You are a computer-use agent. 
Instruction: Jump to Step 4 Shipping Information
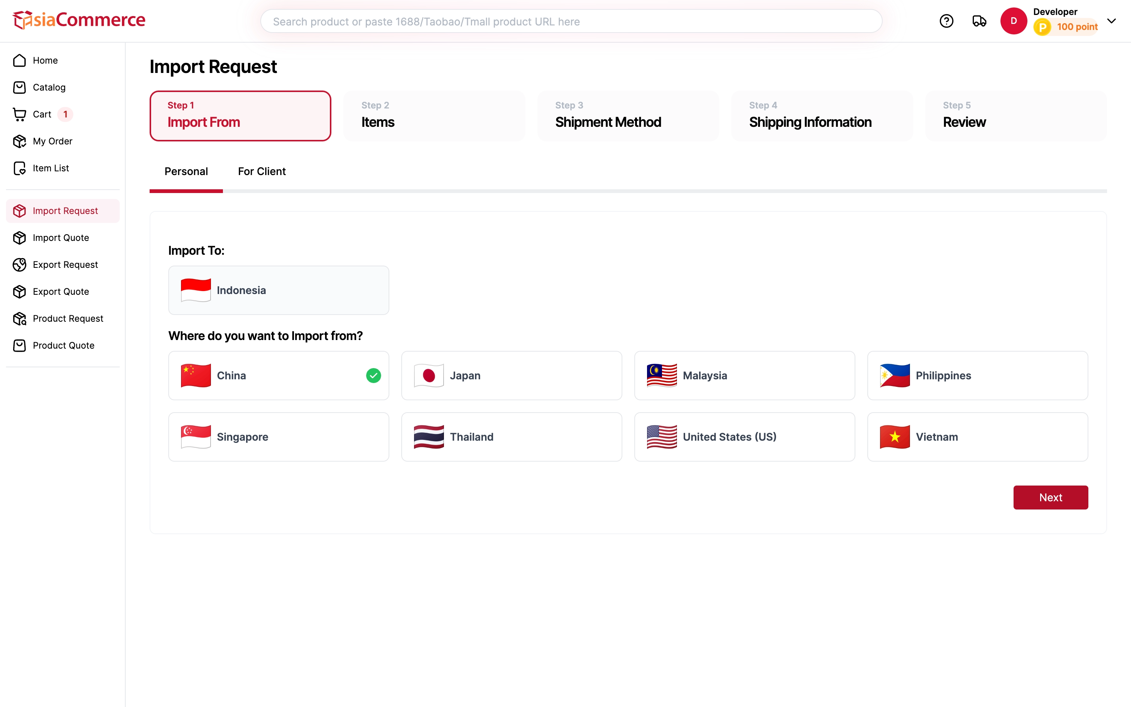pyautogui.click(x=822, y=116)
